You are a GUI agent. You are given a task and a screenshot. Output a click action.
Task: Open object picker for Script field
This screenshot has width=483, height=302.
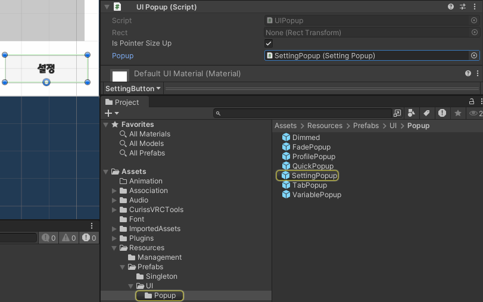point(474,20)
